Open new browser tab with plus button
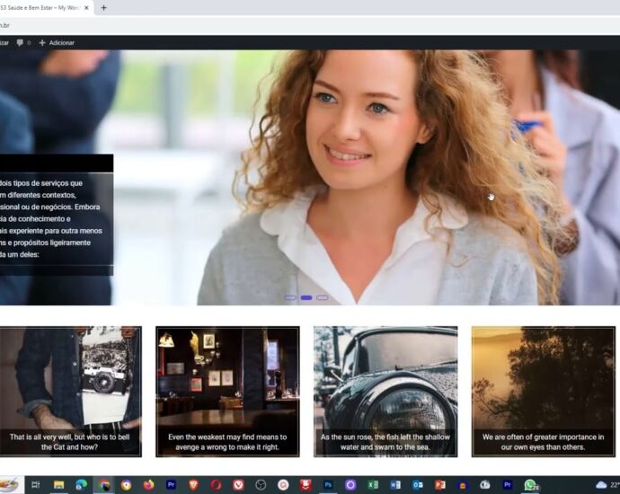The width and height of the screenshot is (620, 494). point(103,7)
